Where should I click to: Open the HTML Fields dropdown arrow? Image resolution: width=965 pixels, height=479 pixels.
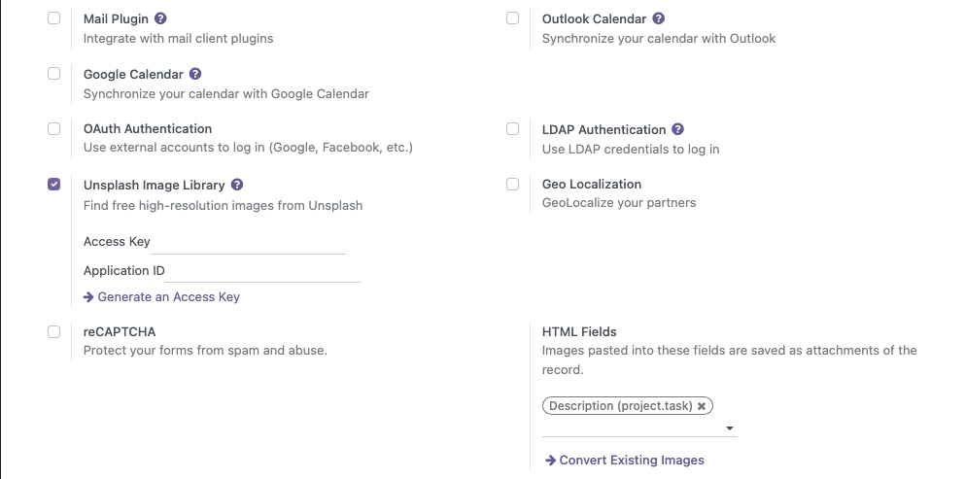tap(730, 428)
